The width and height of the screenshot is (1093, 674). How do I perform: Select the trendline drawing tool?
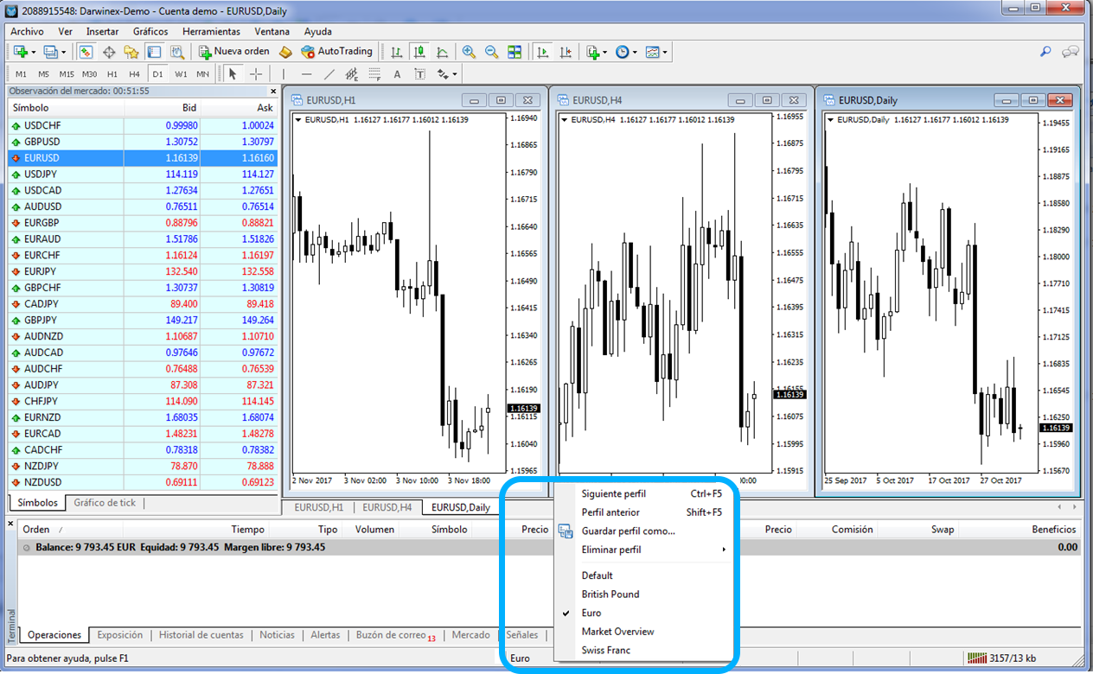[x=329, y=73]
